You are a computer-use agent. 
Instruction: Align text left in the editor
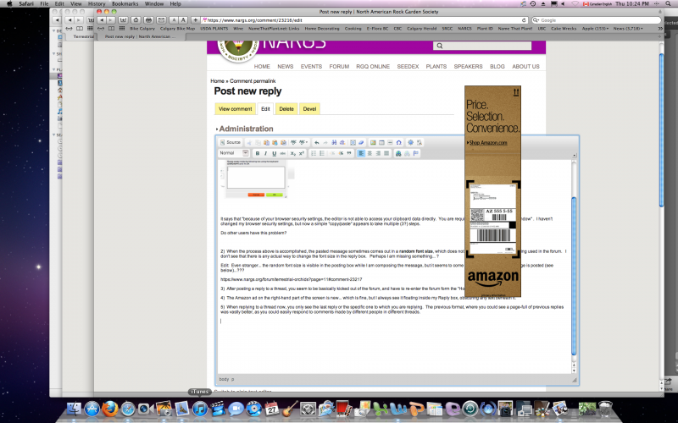point(360,153)
